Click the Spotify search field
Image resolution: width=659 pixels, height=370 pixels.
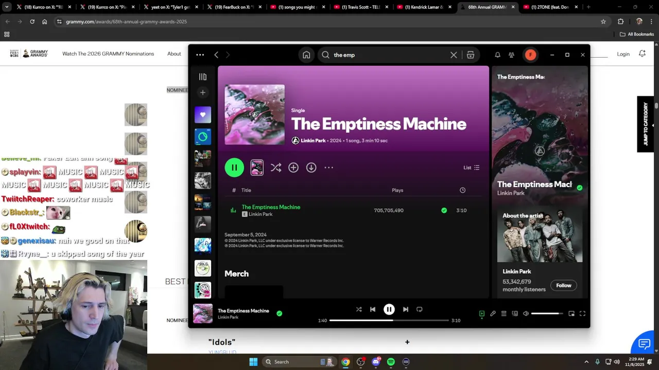pyautogui.click(x=391, y=55)
